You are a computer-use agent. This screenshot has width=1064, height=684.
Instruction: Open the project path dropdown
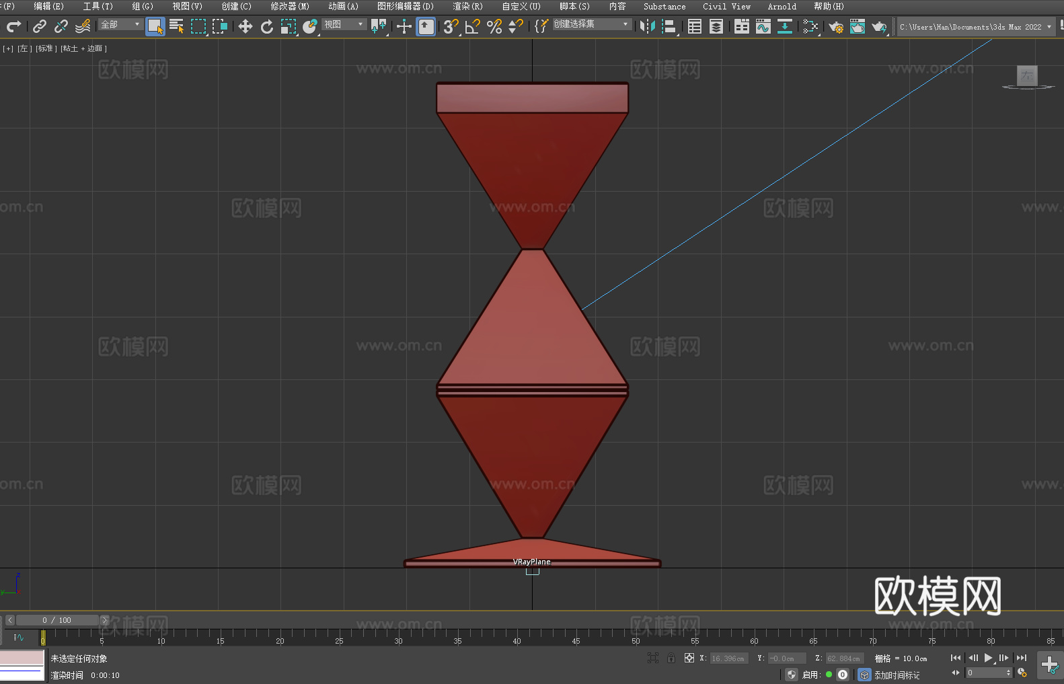(976, 27)
